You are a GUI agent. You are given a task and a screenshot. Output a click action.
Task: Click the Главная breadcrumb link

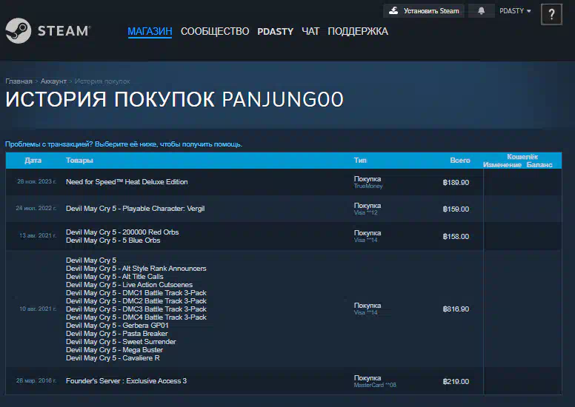pos(19,81)
